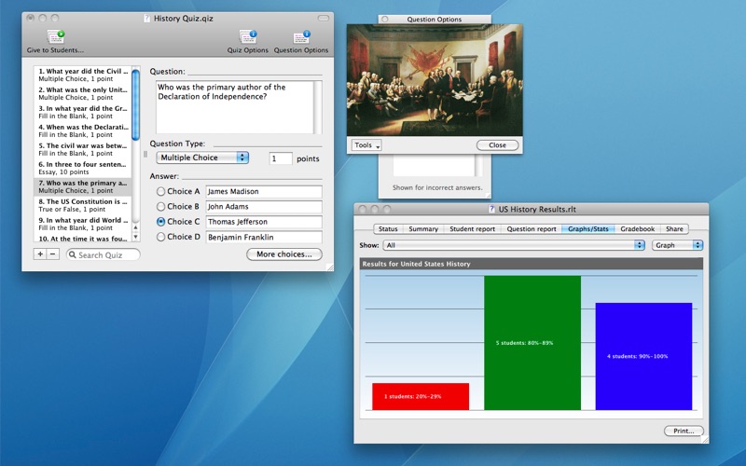The width and height of the screenshot is (746, 466).
Task: Click the John Adams answer field
Action: (264, 206)
